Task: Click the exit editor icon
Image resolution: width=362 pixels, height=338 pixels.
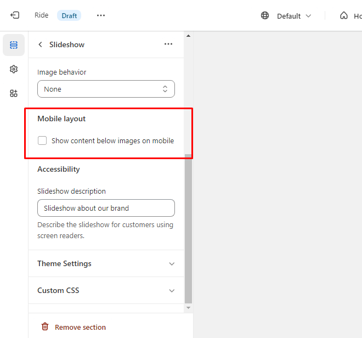Action: (15, 15)
